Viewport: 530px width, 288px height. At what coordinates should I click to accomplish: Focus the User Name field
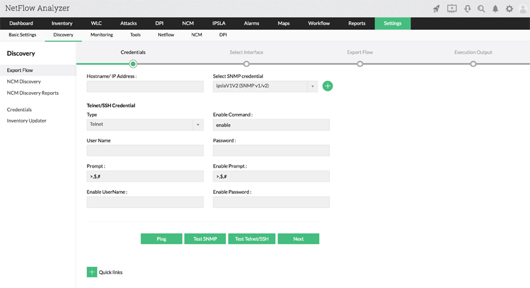point(145,150)
